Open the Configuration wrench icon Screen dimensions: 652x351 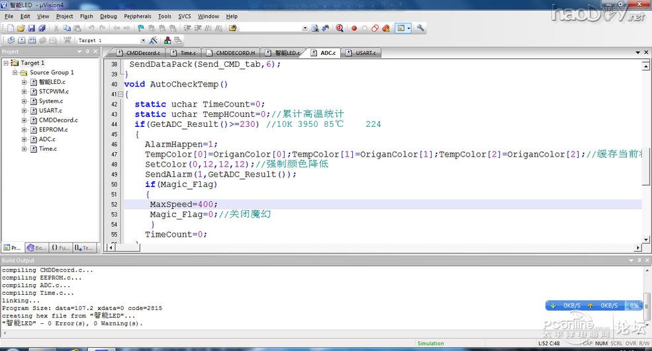pos(420,28)
